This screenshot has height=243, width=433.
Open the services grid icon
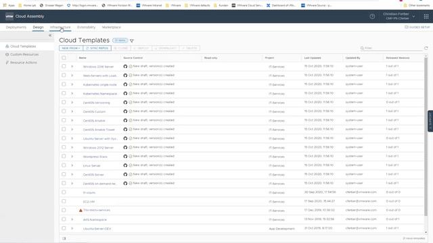point(426,16)
